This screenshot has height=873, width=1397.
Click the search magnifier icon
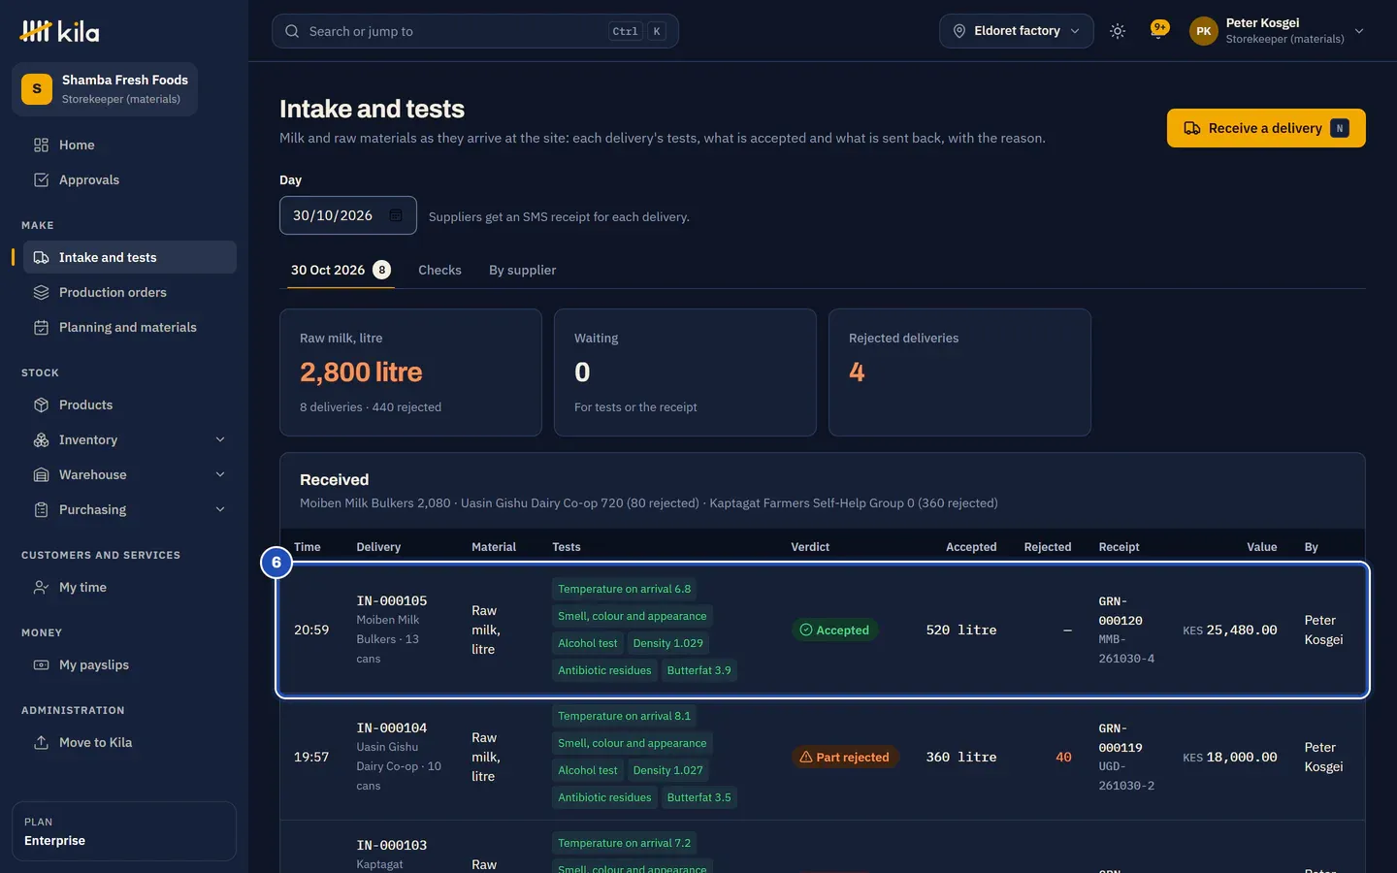click(292, 31)
